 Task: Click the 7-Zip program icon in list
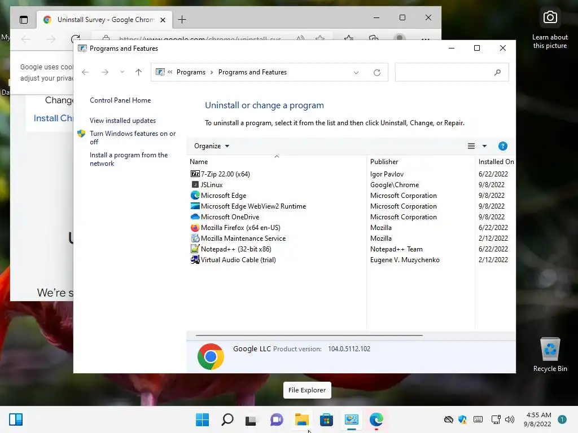195,174
